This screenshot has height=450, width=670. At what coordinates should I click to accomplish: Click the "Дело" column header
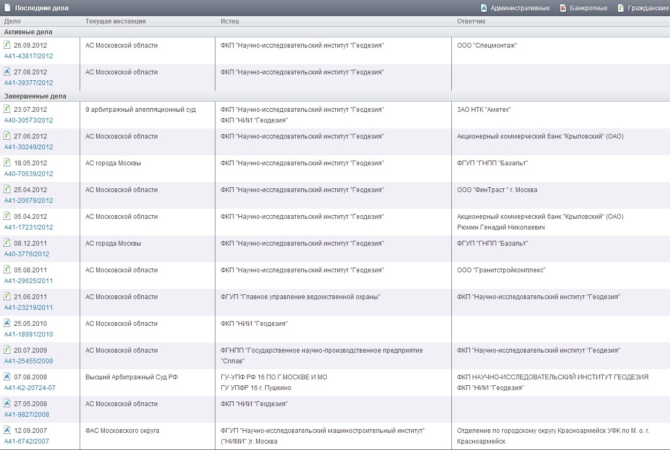(x=12, y=21)
